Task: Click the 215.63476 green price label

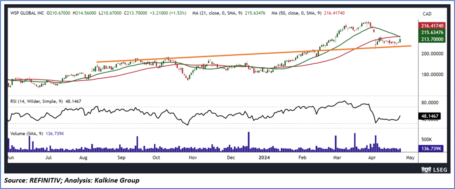Action: 431,32
